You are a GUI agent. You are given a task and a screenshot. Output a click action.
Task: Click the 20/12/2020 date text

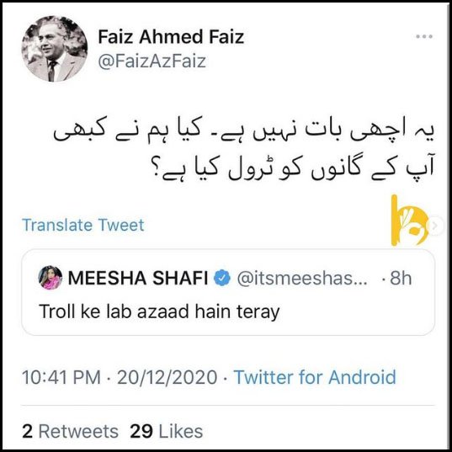pos(168,377)
